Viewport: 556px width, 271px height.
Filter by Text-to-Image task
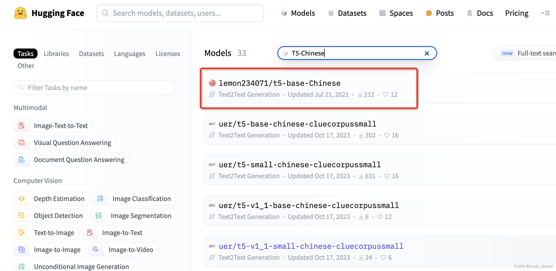46,232
